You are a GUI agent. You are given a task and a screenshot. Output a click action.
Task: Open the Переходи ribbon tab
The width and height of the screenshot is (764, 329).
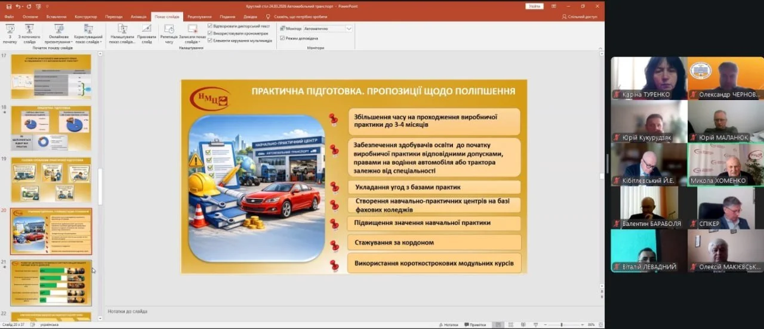tap(113, 17)
